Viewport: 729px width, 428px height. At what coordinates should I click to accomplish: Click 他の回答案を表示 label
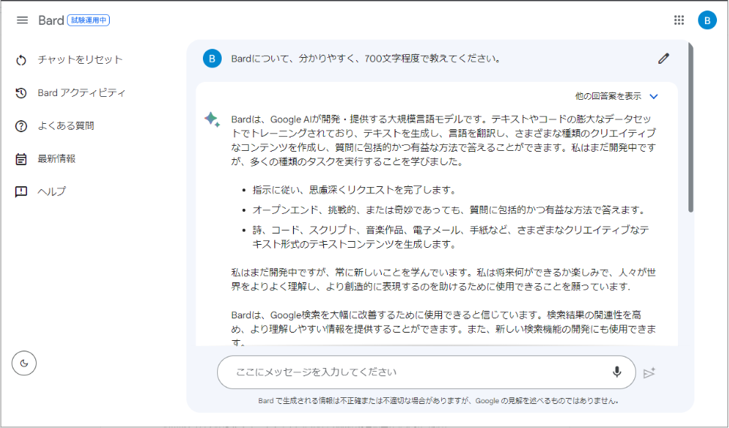tap(608, 96)
